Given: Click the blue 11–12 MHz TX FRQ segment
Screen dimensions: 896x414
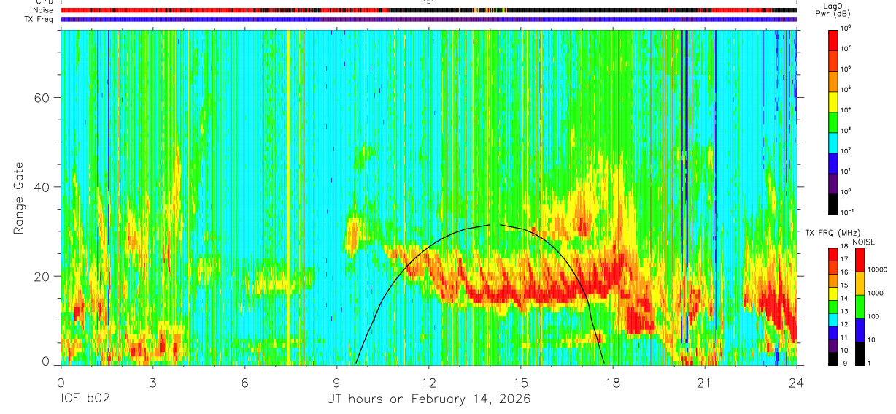Looking at the screenshot, I should coord(833,333).
